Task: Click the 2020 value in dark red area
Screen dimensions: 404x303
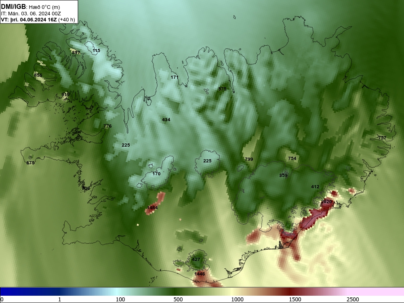Action: pyautogui.click(x=326, y=202)
